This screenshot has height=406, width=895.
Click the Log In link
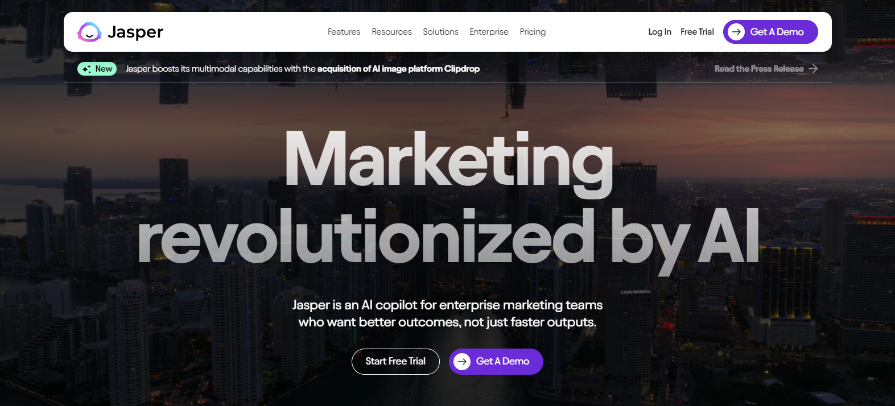pyautogui.click(x=659, y=32)
